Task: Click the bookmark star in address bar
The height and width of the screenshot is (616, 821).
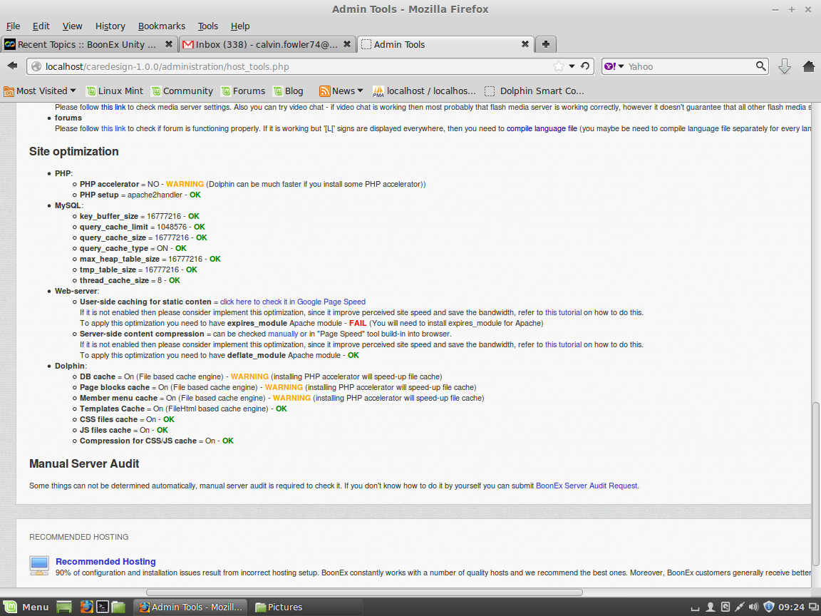Action: (x=559, y=66)
